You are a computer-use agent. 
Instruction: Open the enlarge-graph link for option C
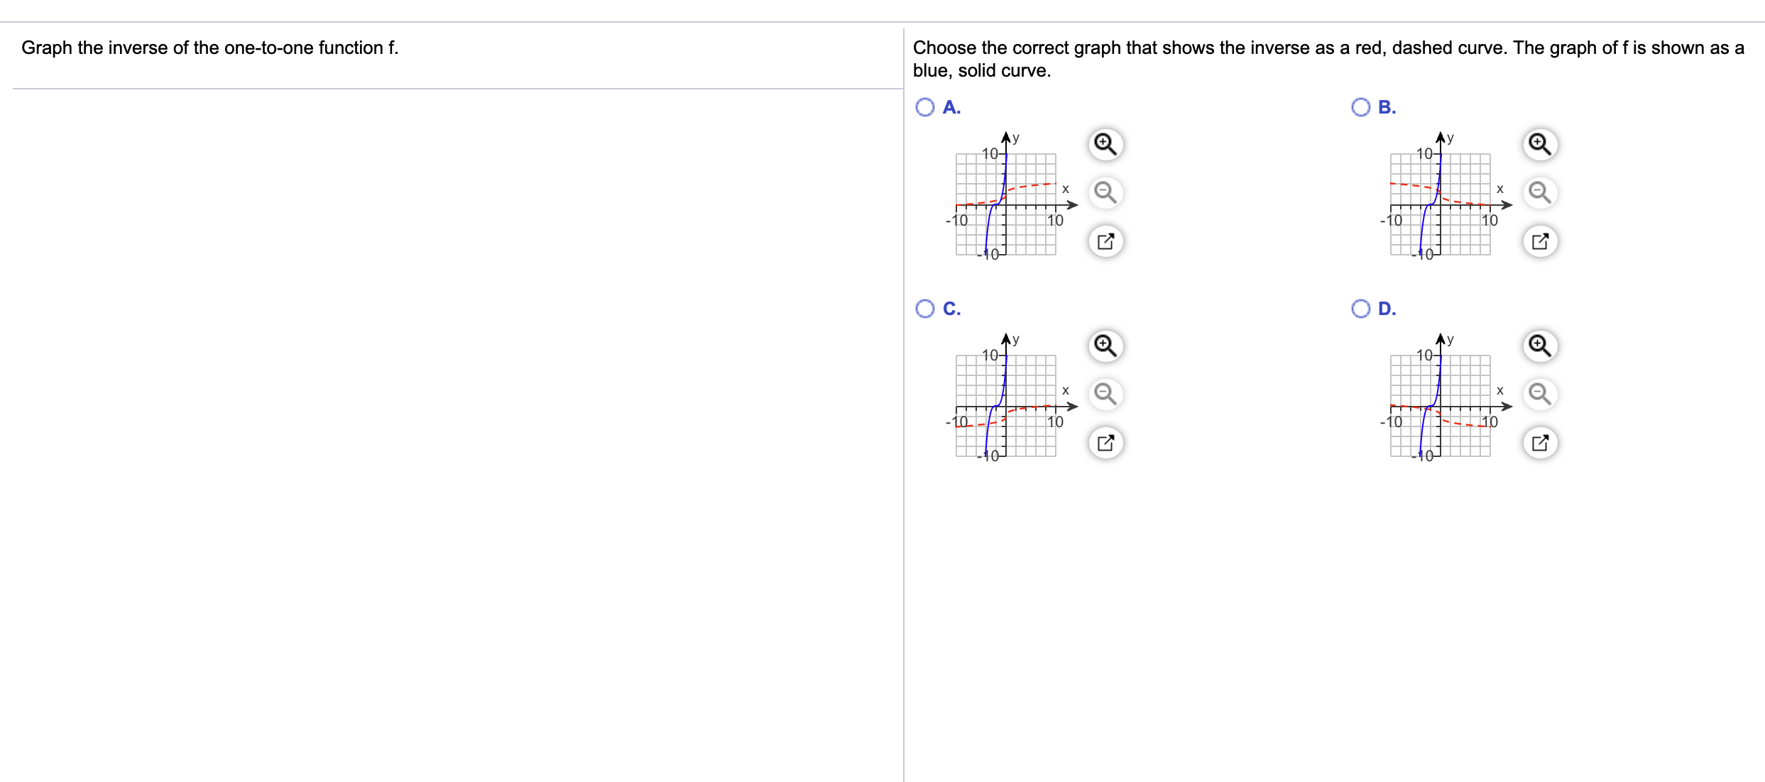pos(1105,442)
